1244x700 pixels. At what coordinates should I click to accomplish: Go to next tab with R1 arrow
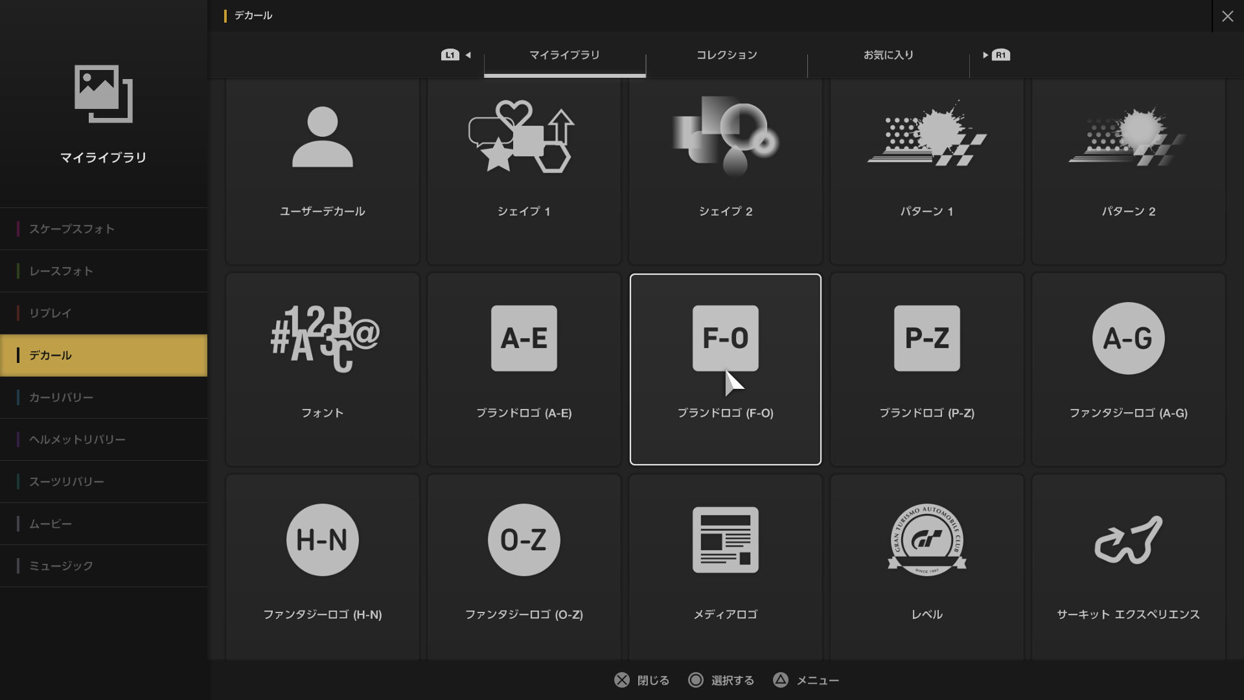(x=996, y=55)
